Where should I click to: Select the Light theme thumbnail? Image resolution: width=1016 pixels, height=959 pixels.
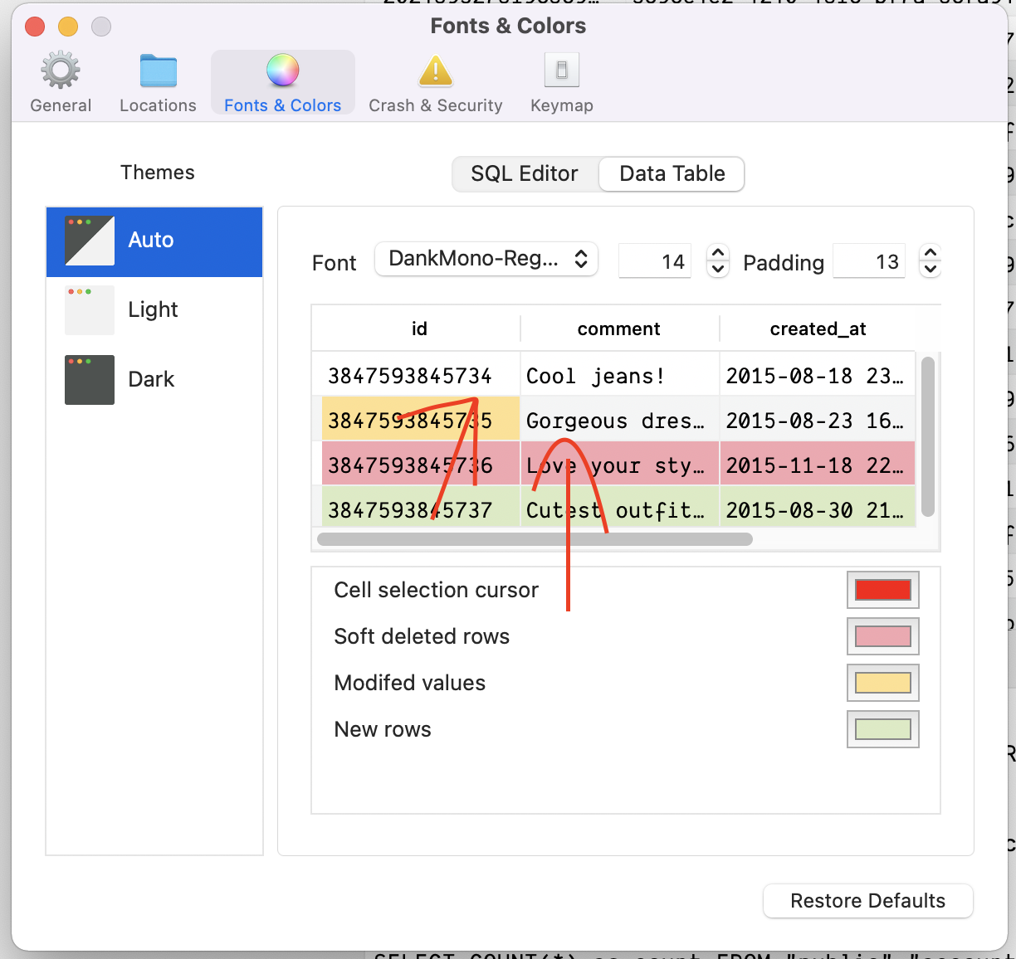point(89,309)
